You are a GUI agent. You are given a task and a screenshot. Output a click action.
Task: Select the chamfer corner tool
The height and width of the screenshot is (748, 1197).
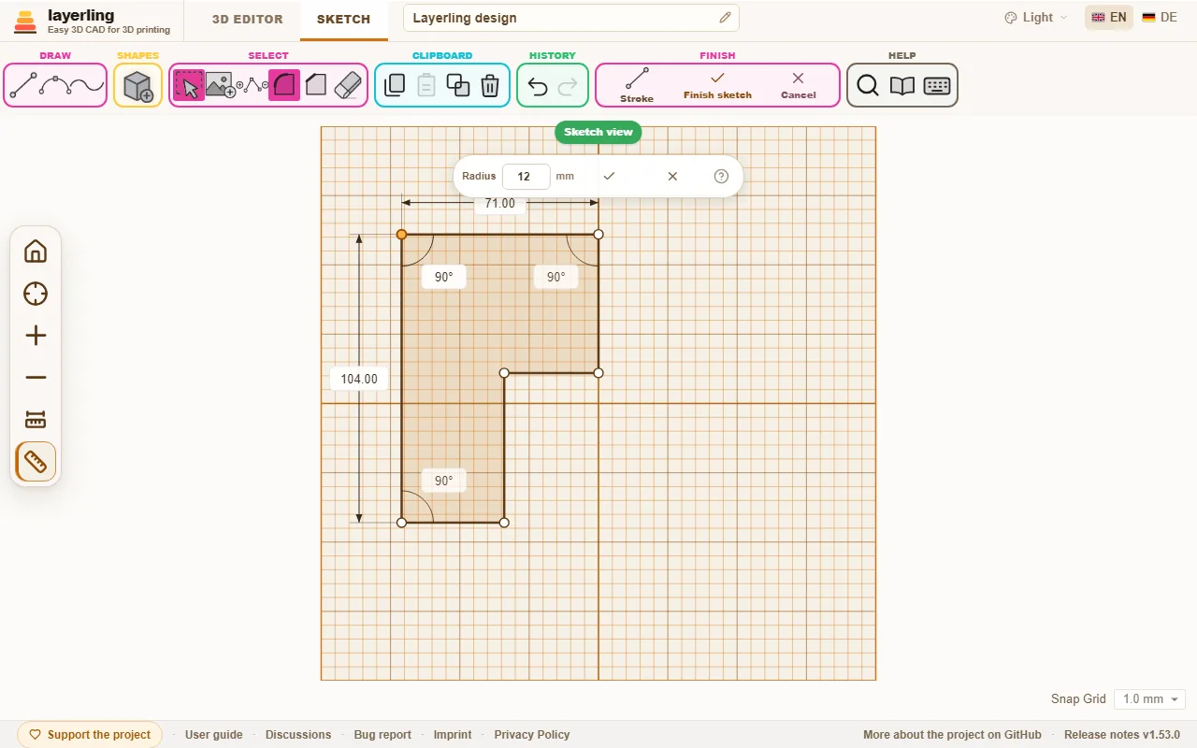pos(316,85)
